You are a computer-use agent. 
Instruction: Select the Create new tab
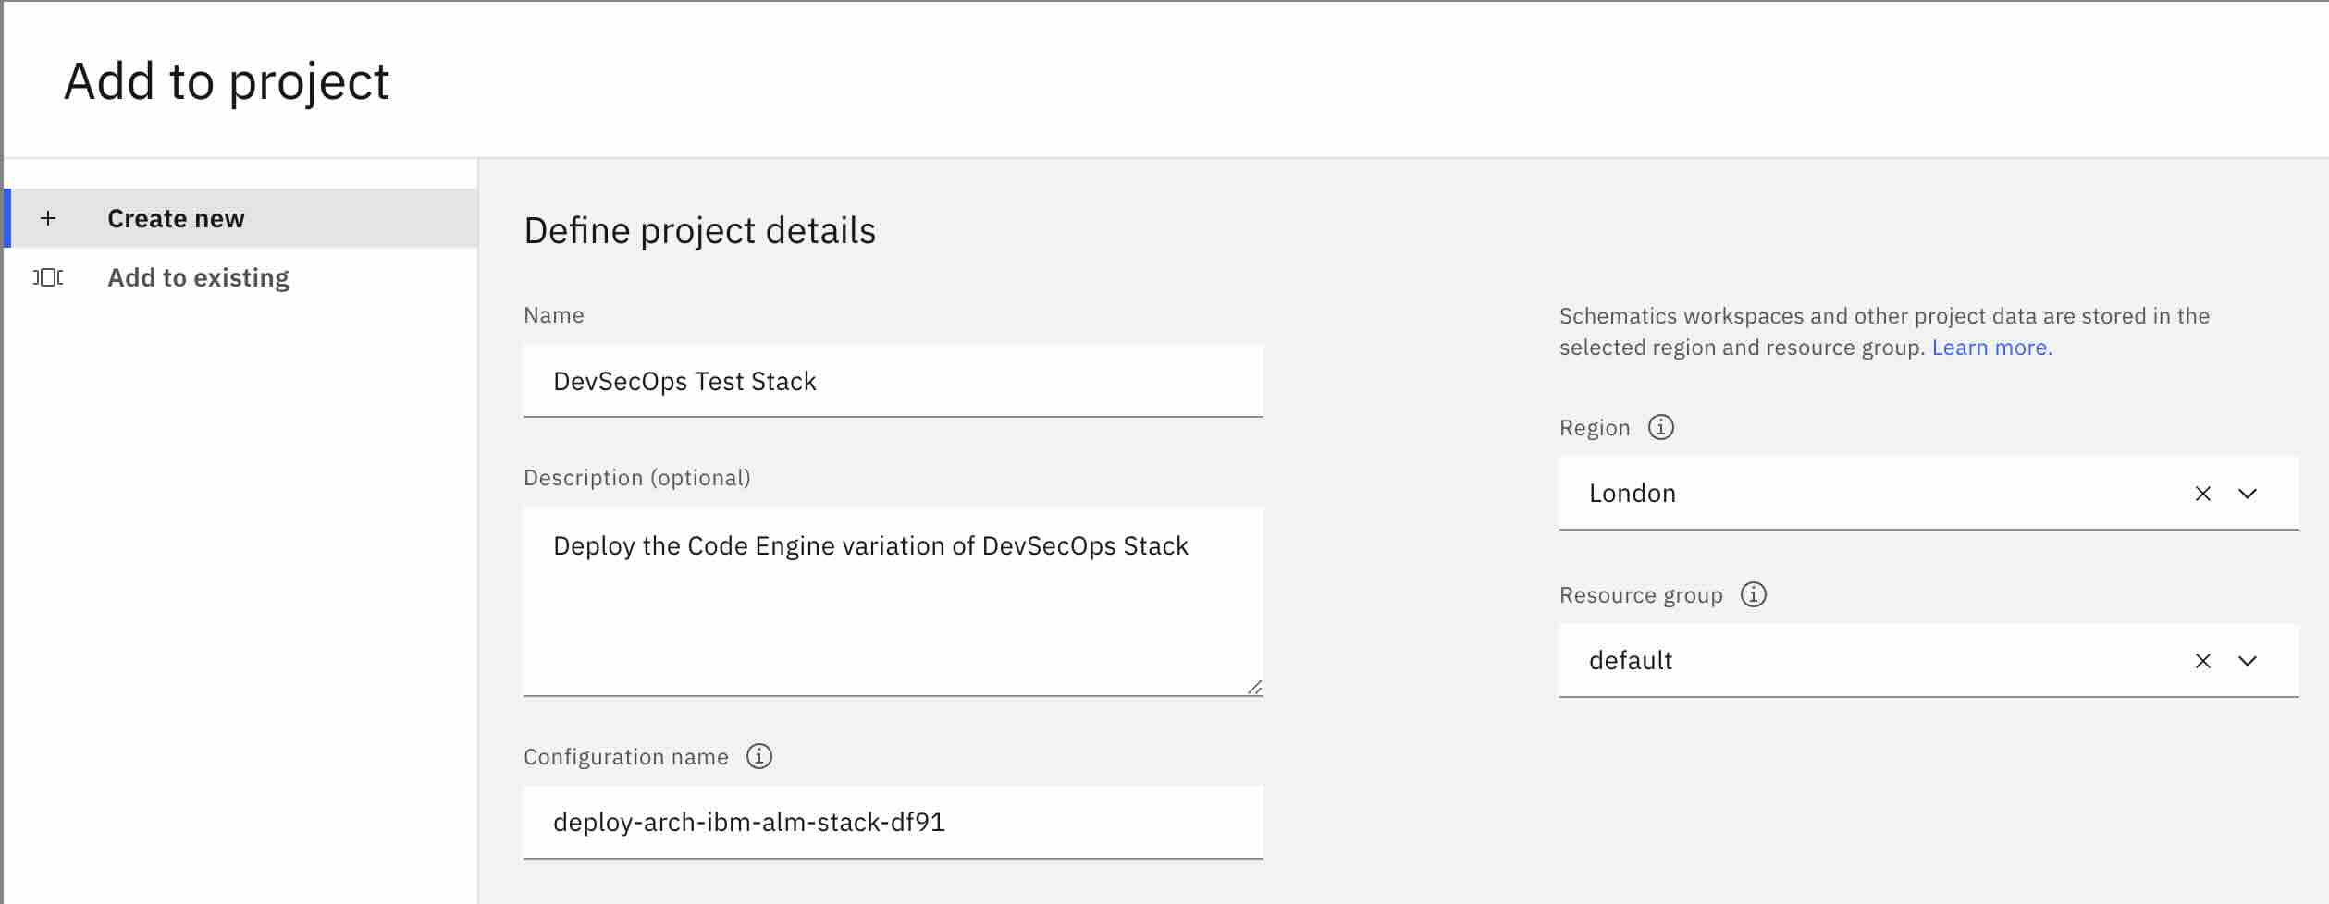[176, 219]
